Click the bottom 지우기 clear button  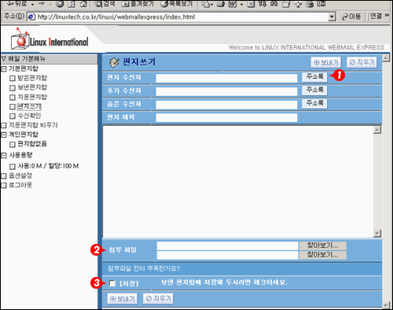coord(158,299)
